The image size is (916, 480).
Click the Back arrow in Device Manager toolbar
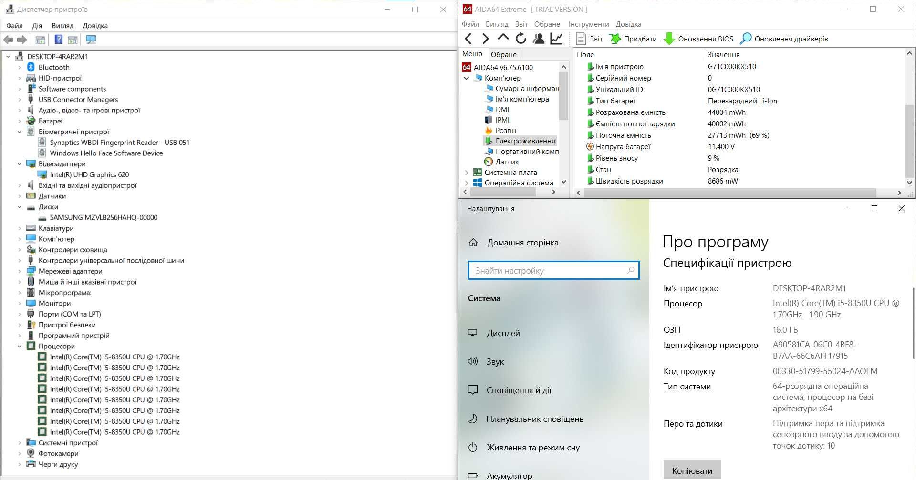pyautogui.click(x=8, y=40)
